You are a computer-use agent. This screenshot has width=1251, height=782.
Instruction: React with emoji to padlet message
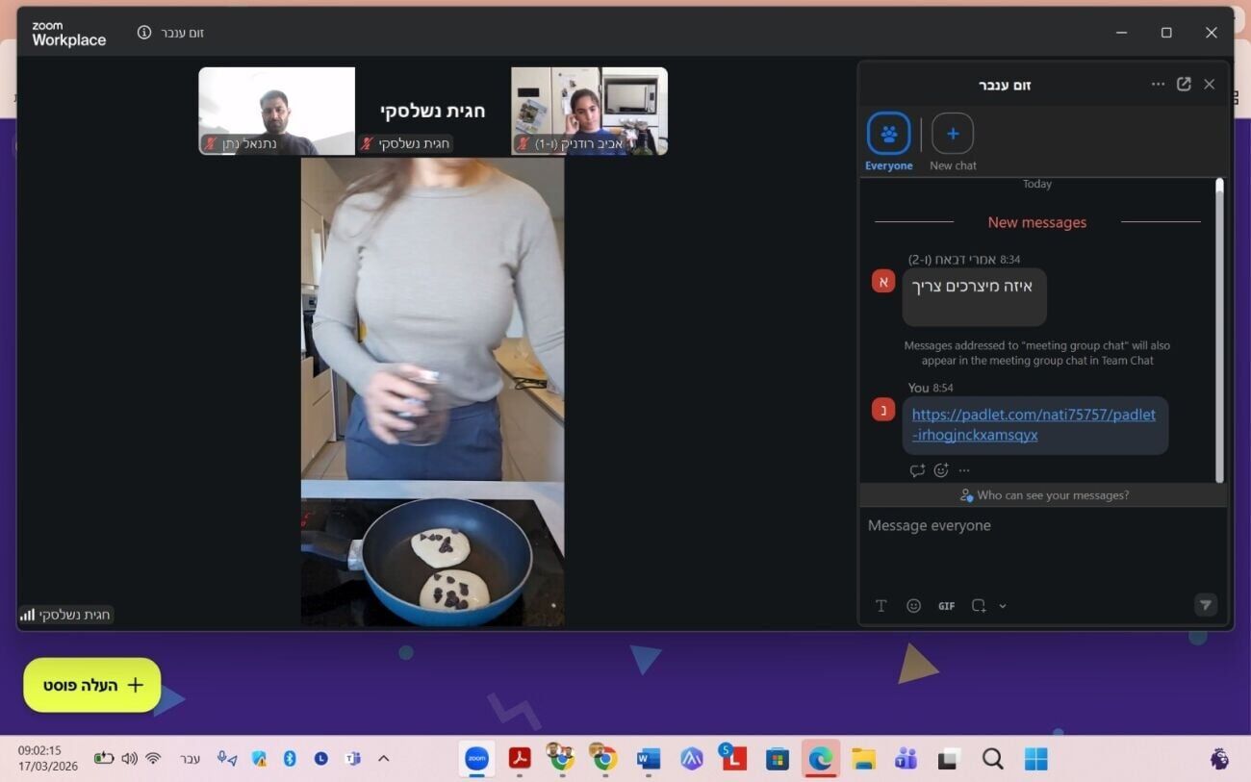click(941, 470)
